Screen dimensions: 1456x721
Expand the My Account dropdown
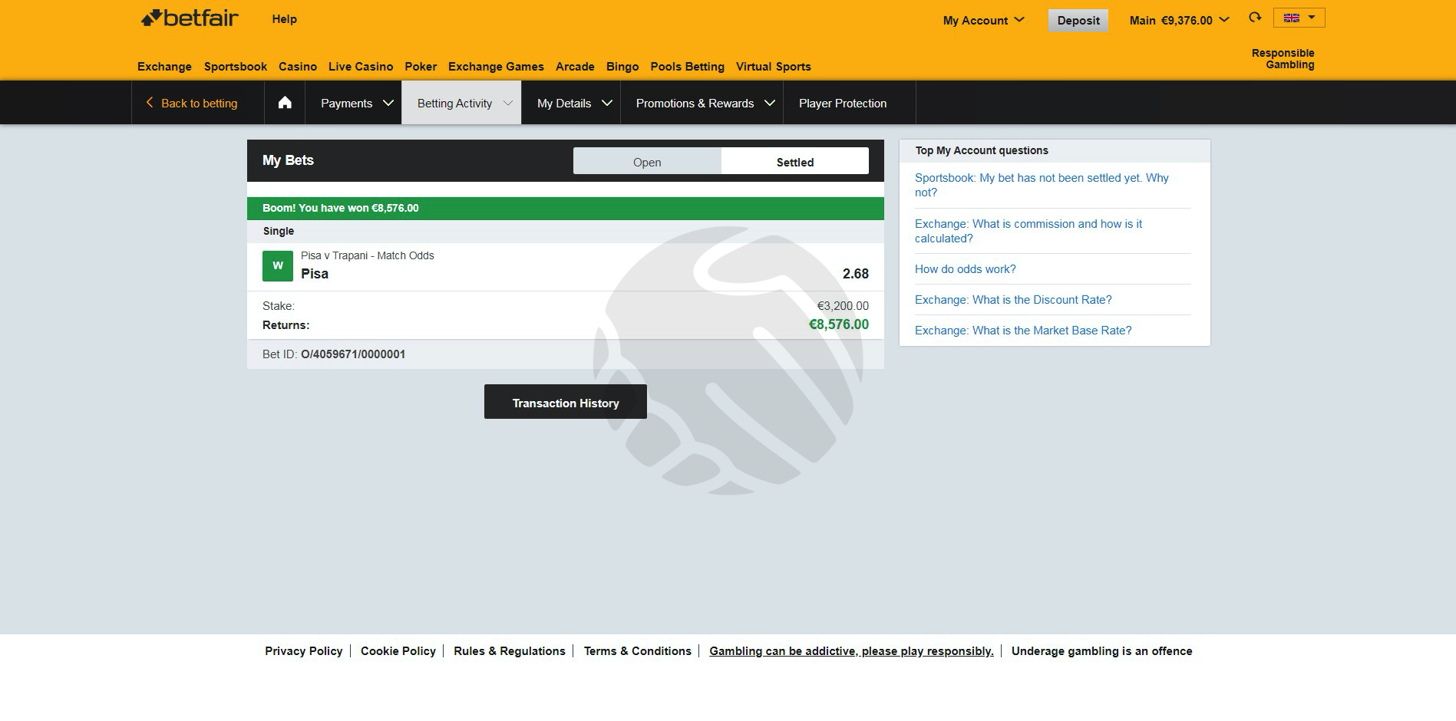pyautogui.click(x=983, y=21)
